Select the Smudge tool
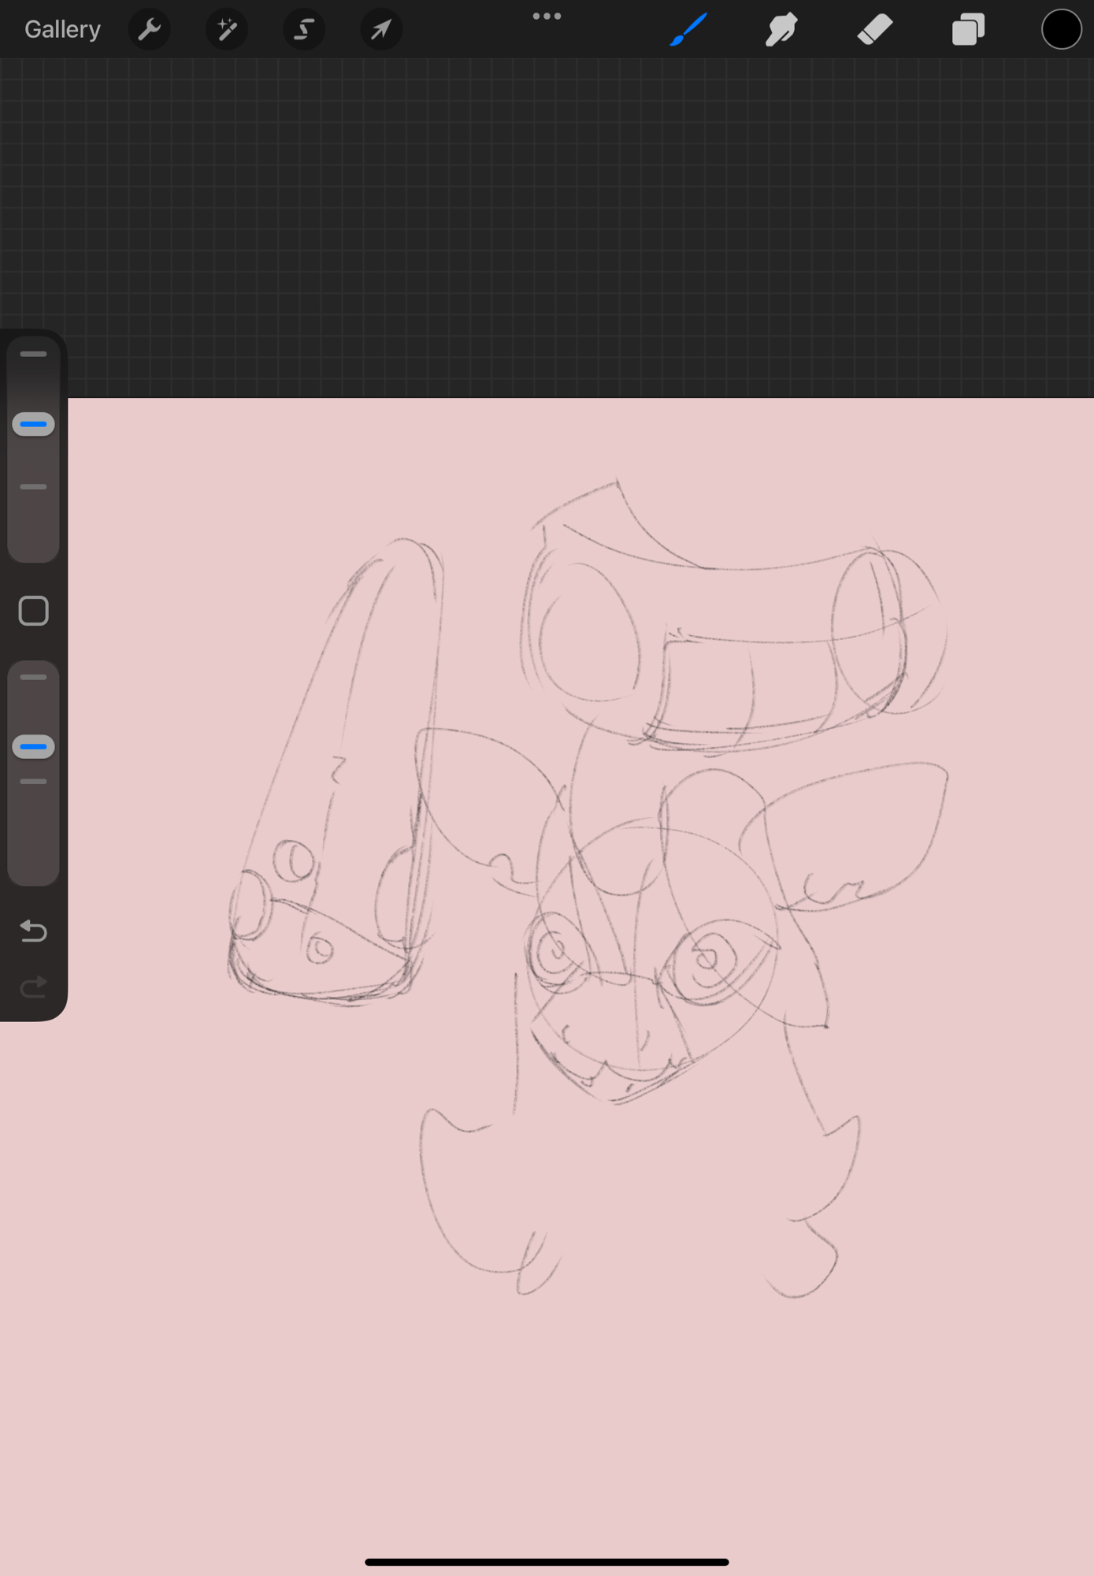This screenshot has width=1094, height=1576. coord(781,30)
